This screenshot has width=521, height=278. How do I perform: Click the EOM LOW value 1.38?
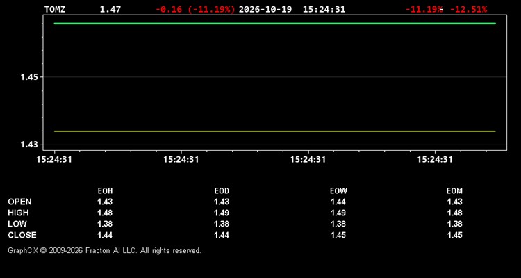[454, 224]
